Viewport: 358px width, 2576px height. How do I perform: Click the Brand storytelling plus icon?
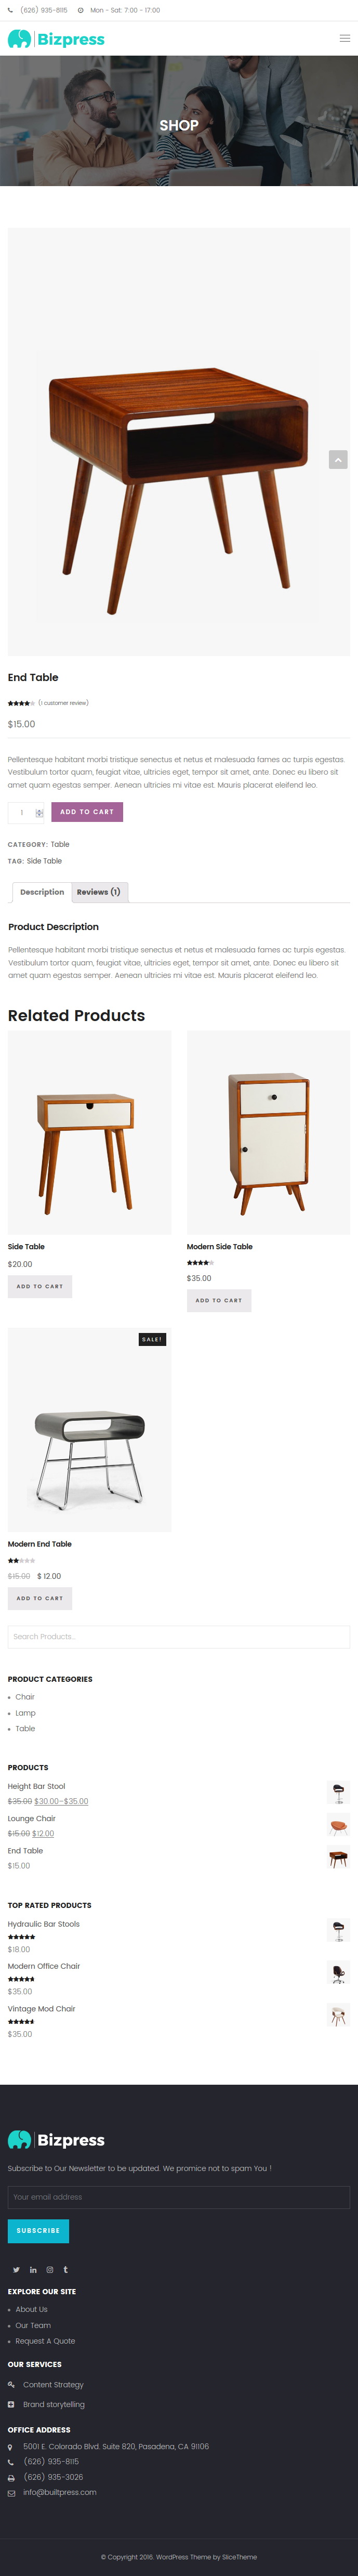pyautogui.click(x=11, y=2404)
